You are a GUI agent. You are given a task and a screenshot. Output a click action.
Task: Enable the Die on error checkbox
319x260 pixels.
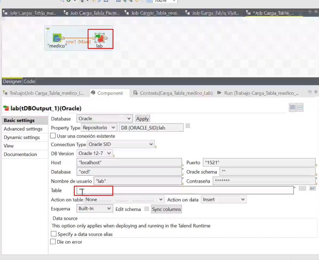click(53, 242)
